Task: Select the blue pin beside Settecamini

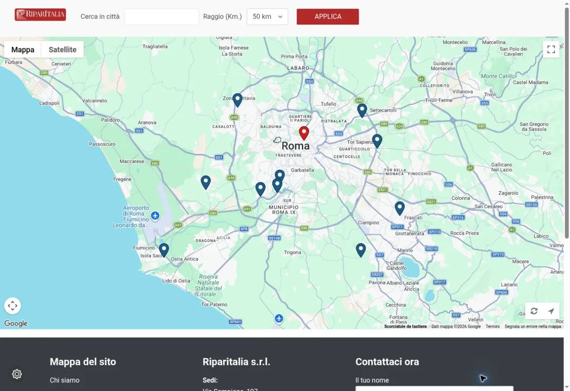Action: [x=362, y=110]
